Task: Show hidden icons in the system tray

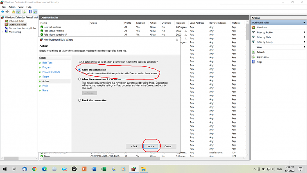Action: pyautogui.click(x=254, y=169)
